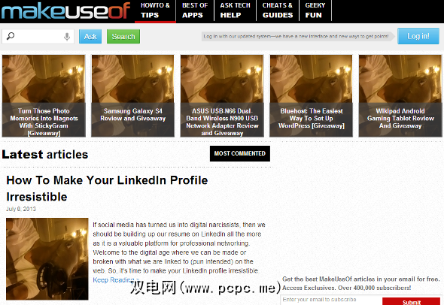Click the microphone voice search icon
Viewport: 444px width, 305px height.
pyautogui.click(x=67, y=37)
